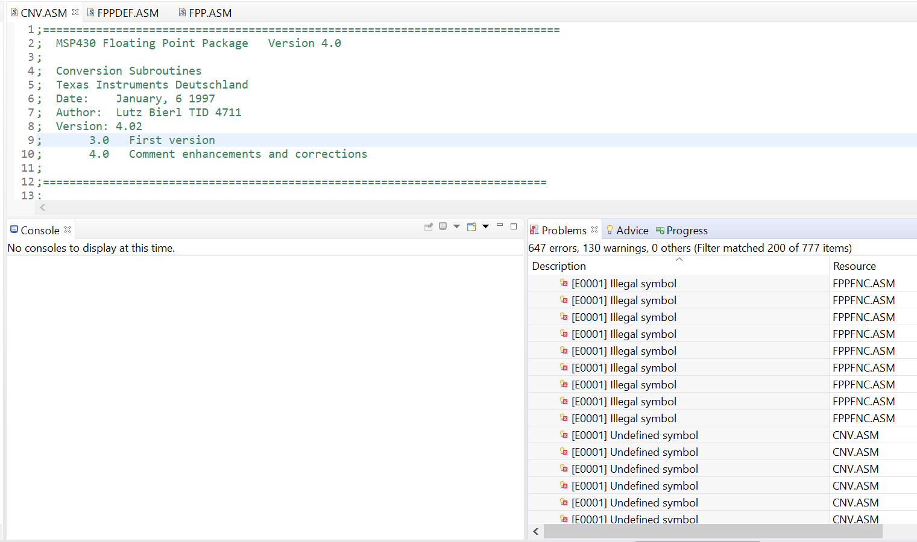Click line number 1 in the editor
This screenshot has width=917, height=542.
click(x=31, y=29)
